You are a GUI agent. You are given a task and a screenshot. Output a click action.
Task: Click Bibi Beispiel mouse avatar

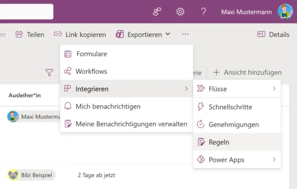pyautogui.click(x=13, y=175)
